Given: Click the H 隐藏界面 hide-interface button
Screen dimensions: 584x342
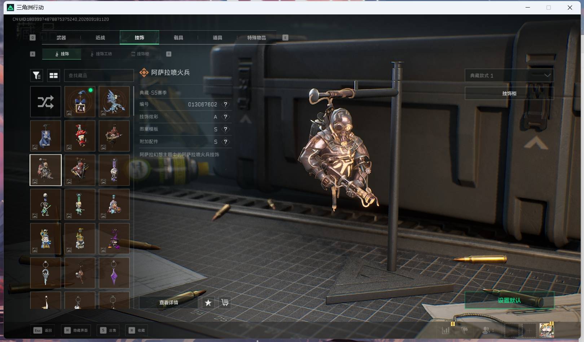Looking at the screenshot, I should [76, 330].
